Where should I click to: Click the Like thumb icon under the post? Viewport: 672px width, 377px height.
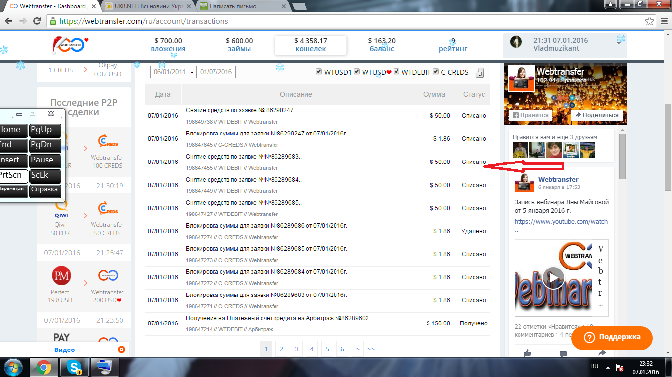coord(528,353)
